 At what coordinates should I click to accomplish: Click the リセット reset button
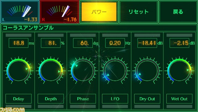coord(139,12)
